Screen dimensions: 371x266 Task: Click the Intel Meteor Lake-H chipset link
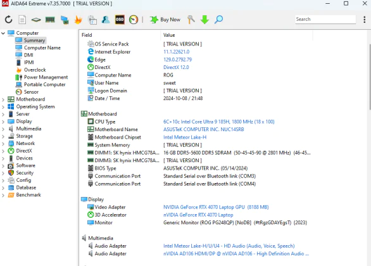[x=185, y=137]
